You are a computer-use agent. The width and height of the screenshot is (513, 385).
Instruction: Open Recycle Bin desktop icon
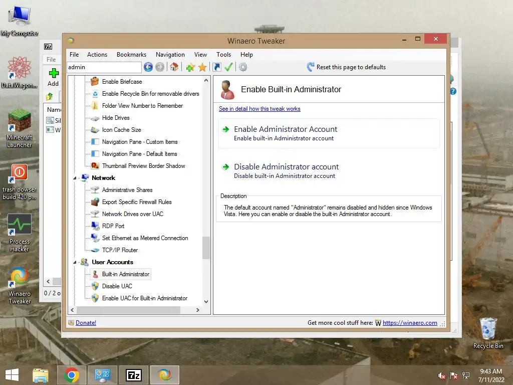[x=488, y=333]
